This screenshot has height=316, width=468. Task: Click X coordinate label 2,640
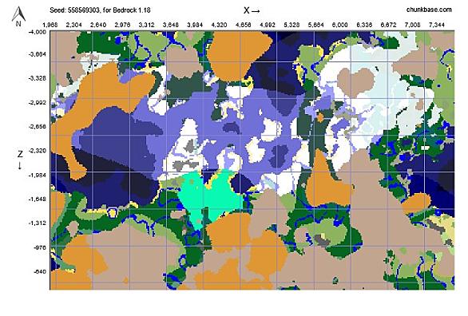click(98, 25)
